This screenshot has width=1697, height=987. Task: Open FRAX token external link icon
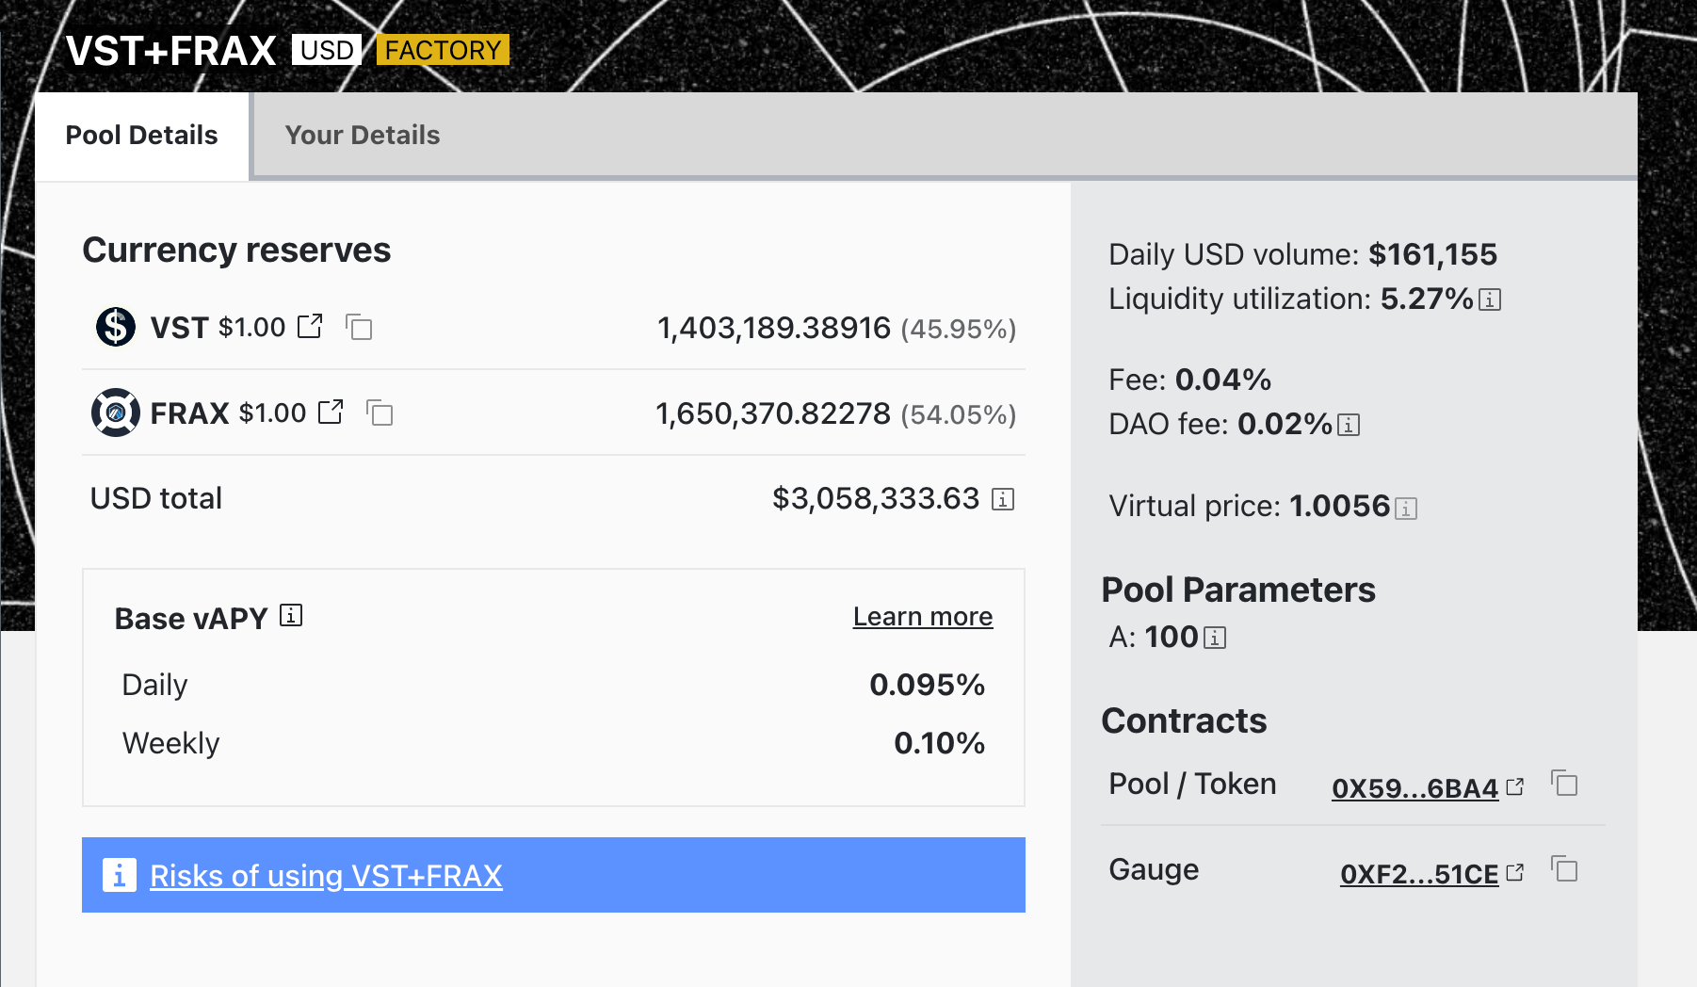pos(331,413)
